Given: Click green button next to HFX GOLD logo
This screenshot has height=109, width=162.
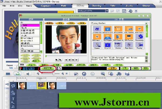Looking at the screenshot, I should 48,68.
